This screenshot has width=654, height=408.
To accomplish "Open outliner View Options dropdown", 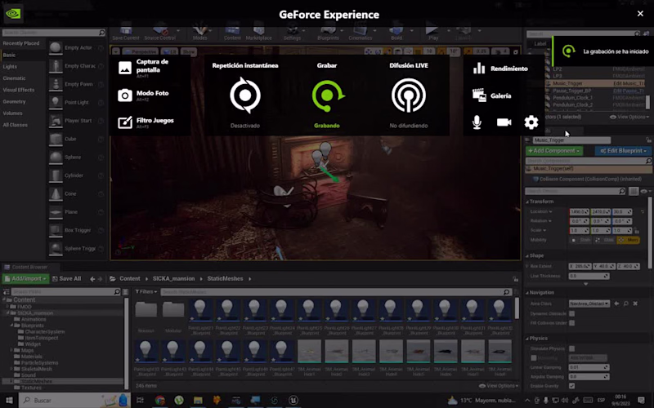I will [629, 117].
